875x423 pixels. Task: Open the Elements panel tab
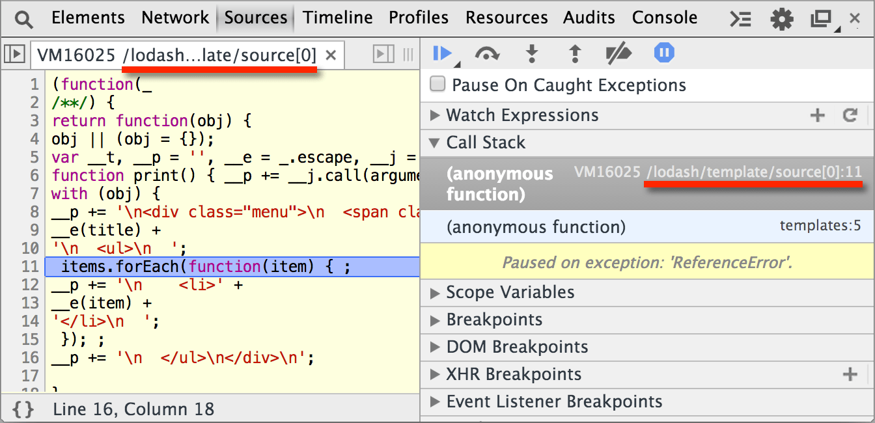(x=88, y=18)
